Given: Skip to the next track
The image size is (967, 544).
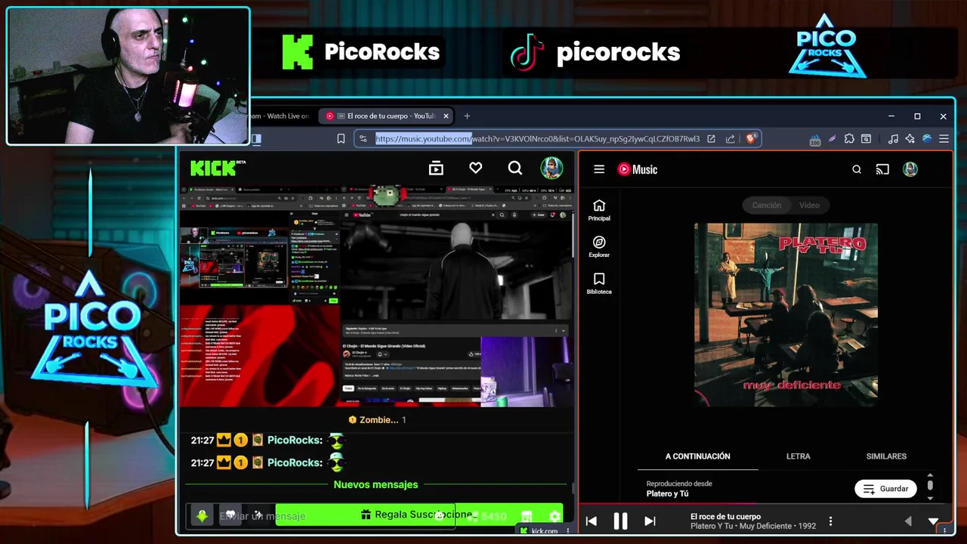Looking at the screenshot, I should [650, 521].
